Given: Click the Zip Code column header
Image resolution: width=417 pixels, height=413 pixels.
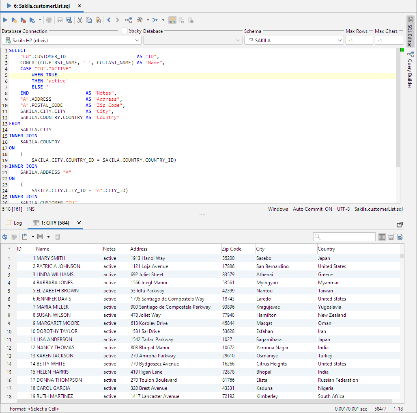Looking at the screenshot, I should tap(232, 249).
